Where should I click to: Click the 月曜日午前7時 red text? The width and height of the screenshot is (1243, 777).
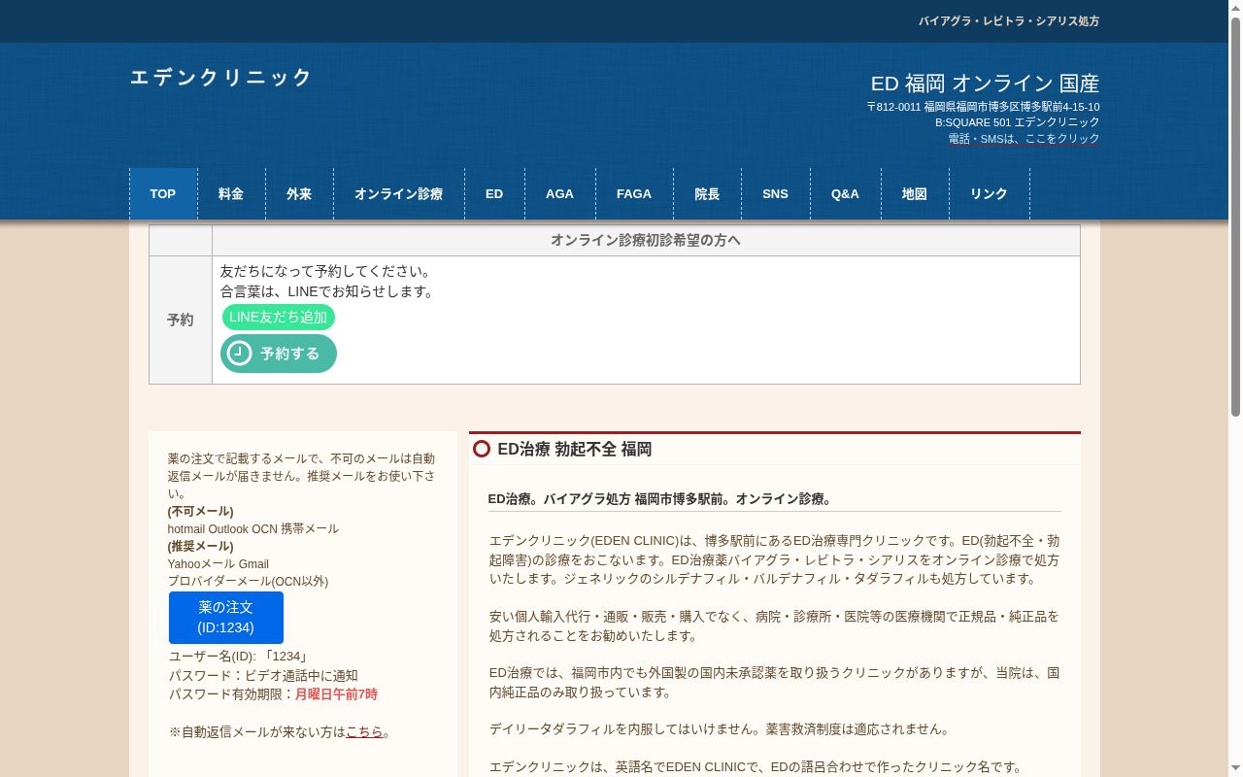coord(336,694)
